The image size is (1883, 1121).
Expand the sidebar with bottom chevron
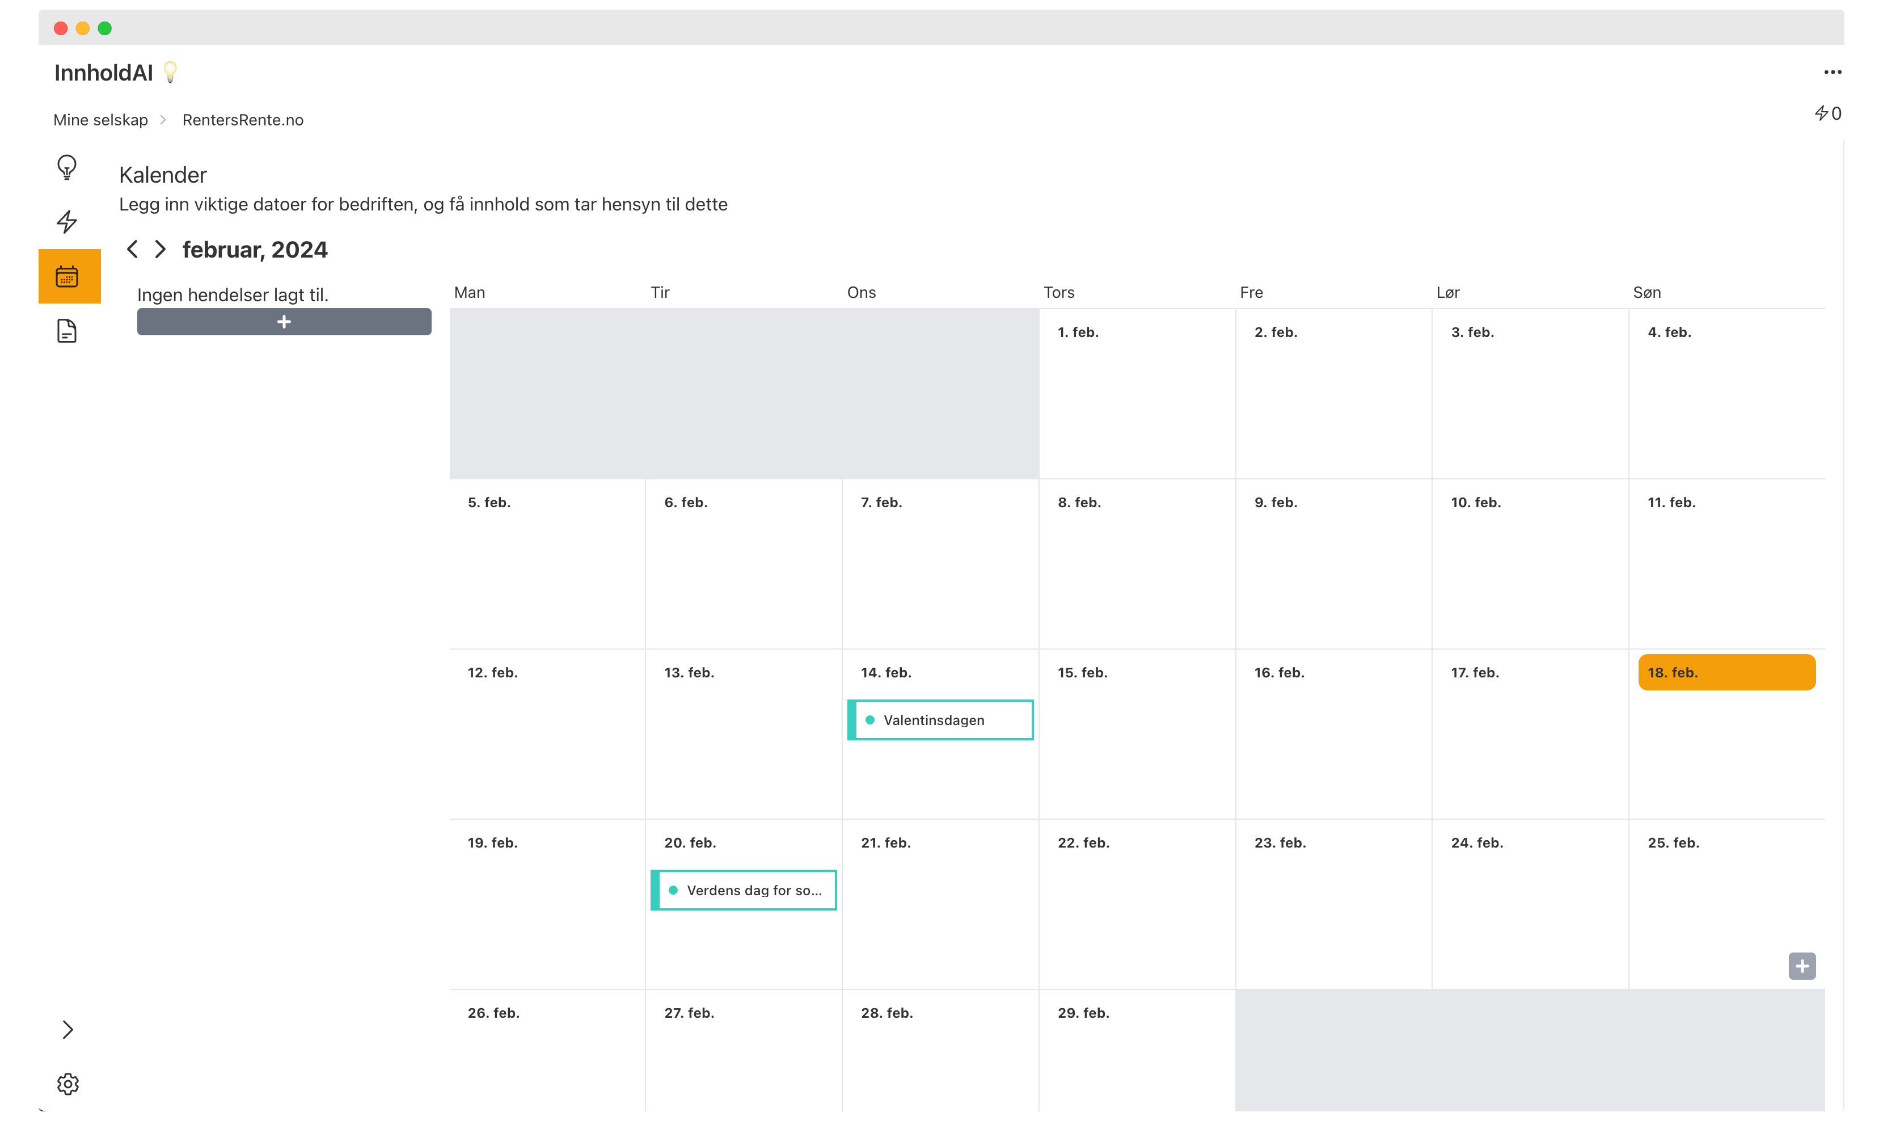point(68,1030)
